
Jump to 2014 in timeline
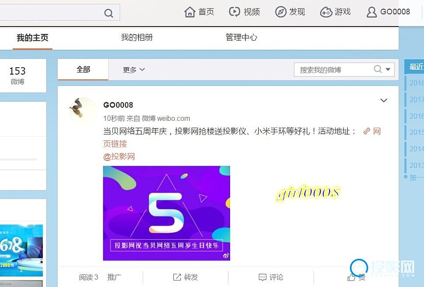pos(417,149)
